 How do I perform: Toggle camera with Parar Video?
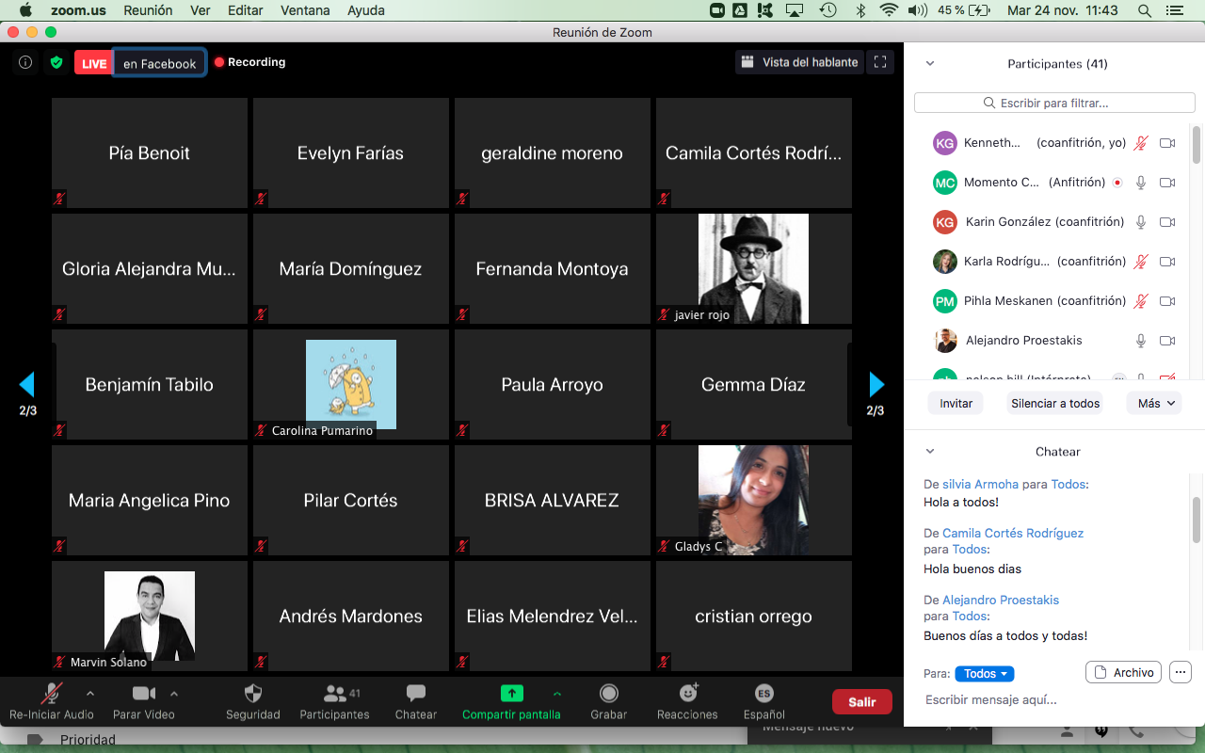pyautogui.click(x=143, y=695)
